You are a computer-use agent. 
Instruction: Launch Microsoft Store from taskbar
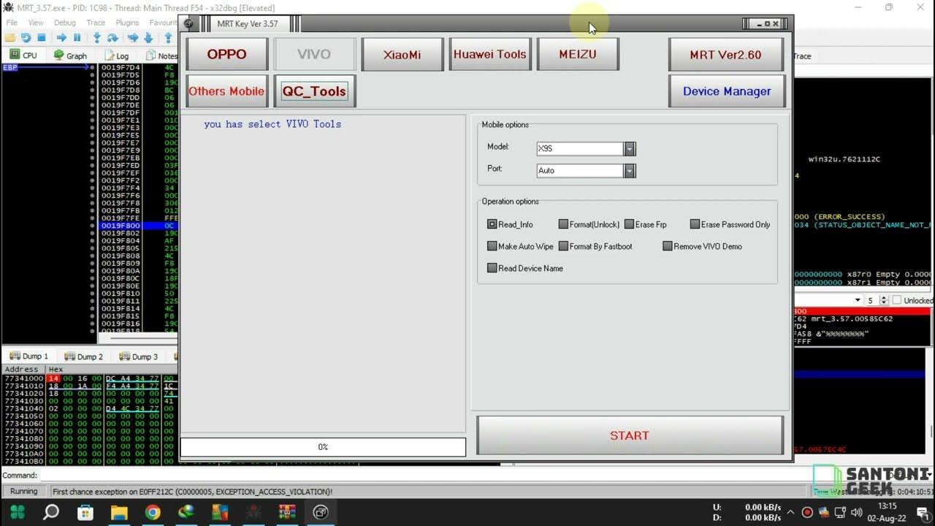[x=85, y=512]
